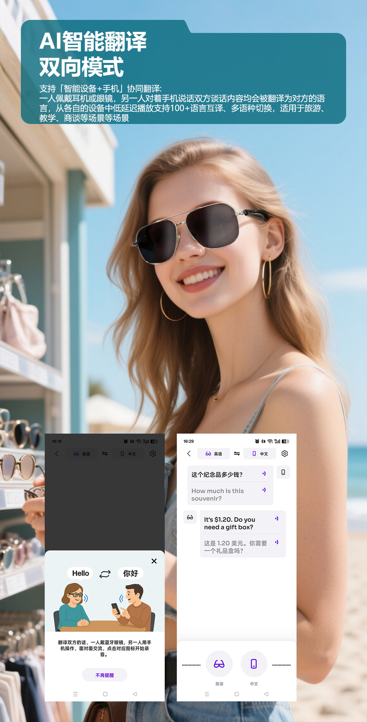
Task: Close the translation tutorial popup
Action: click(154, 561)
